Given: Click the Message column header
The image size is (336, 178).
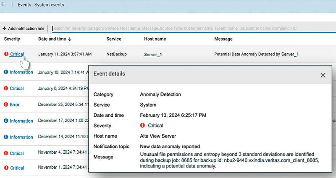Looking at the screenshot, I should point(223,39).
